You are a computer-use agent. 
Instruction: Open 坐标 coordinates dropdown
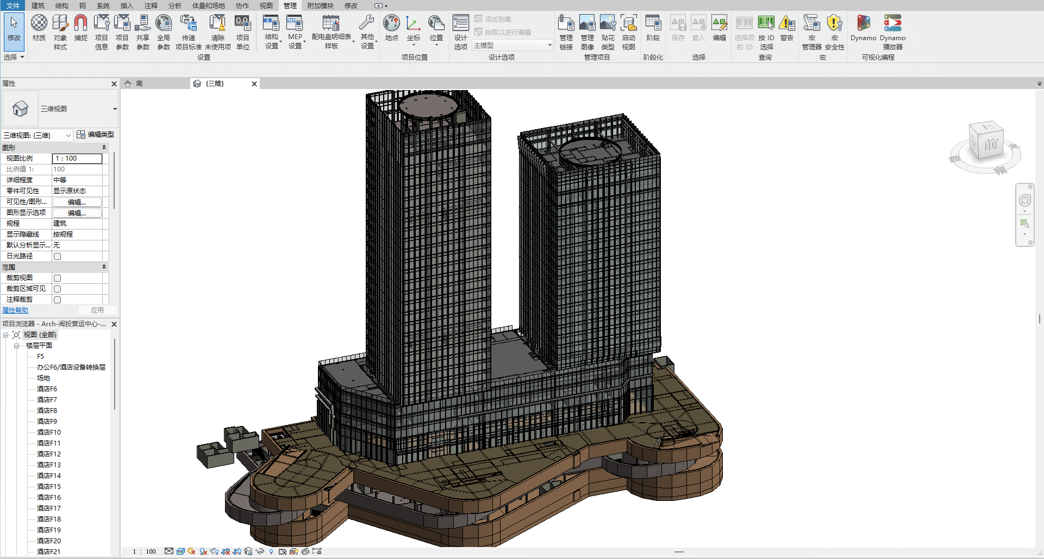[x=414, y=30]
